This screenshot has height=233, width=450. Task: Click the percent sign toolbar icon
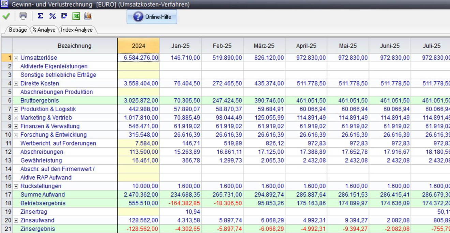52,16
